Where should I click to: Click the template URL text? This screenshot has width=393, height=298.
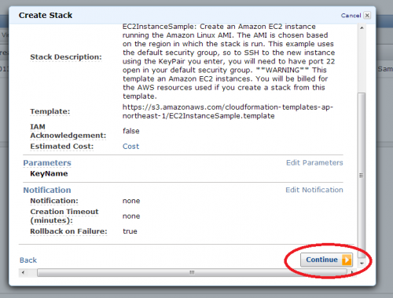click(x=228, y=111)
